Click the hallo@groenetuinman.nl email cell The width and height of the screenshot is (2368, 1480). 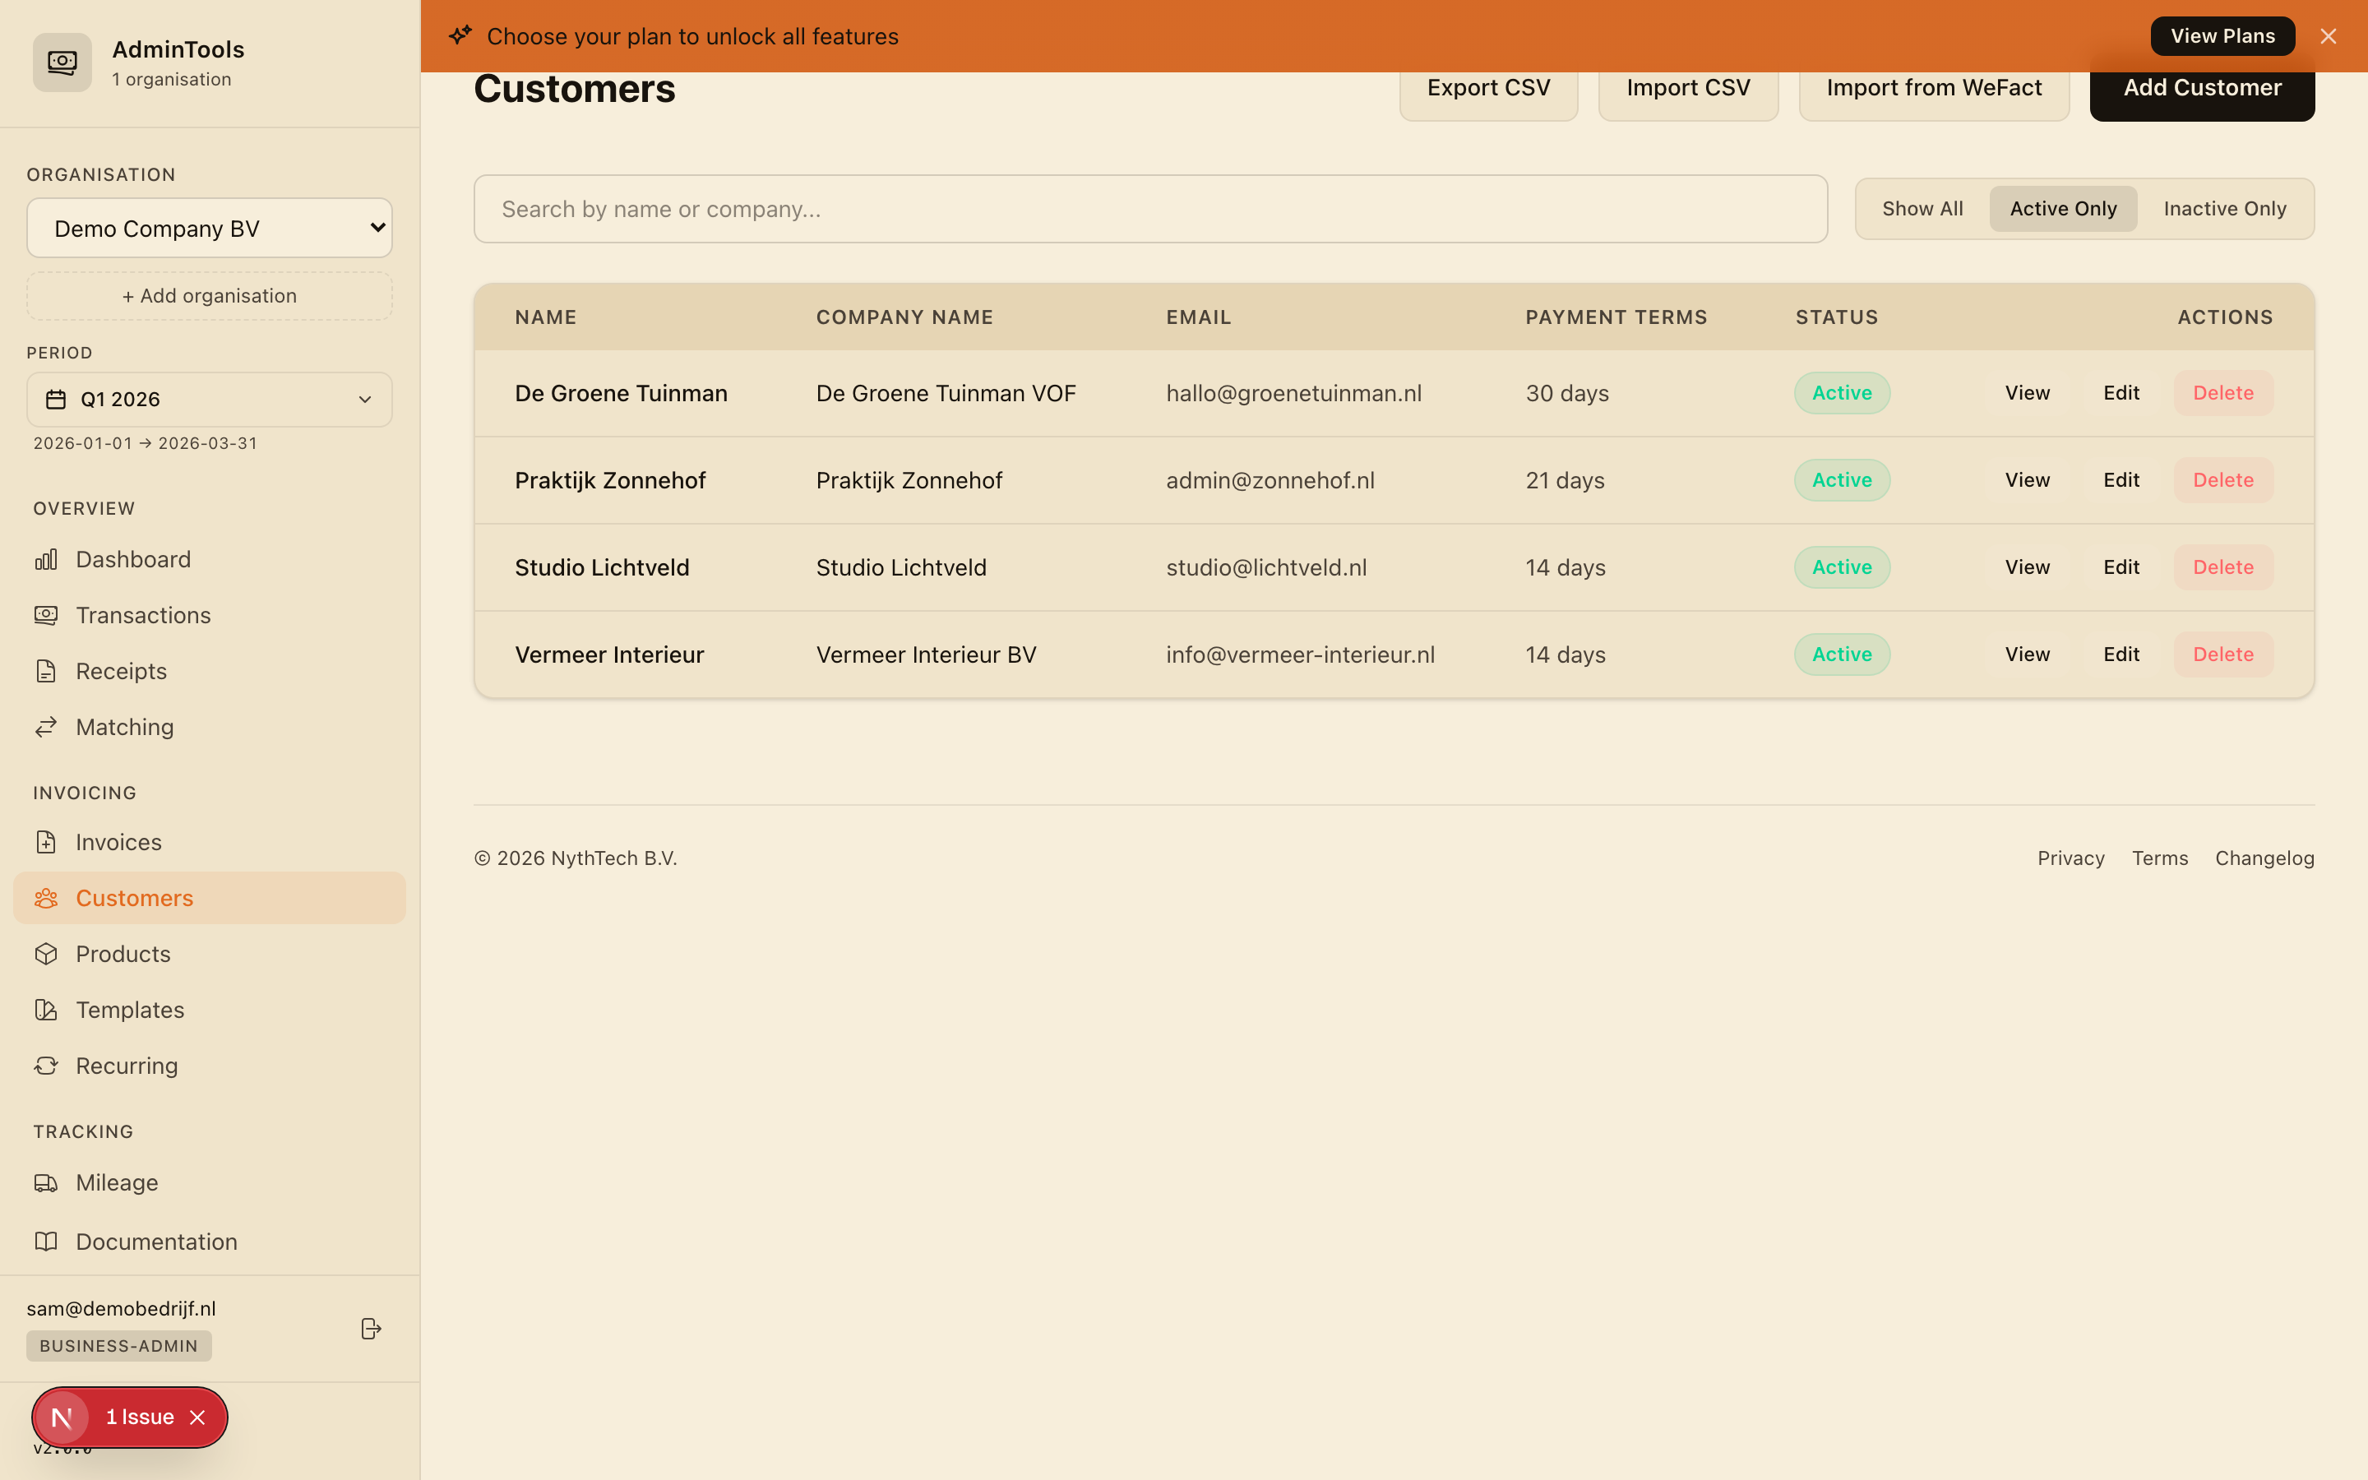click(x=1293, y=392)
